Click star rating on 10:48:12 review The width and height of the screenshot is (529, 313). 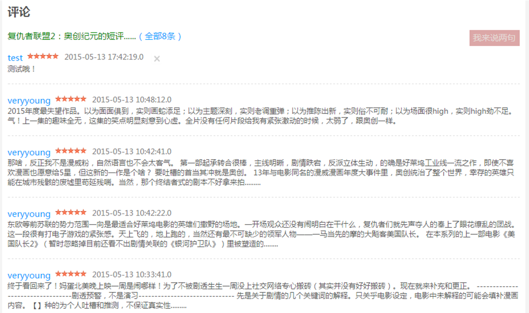[71, 99]
